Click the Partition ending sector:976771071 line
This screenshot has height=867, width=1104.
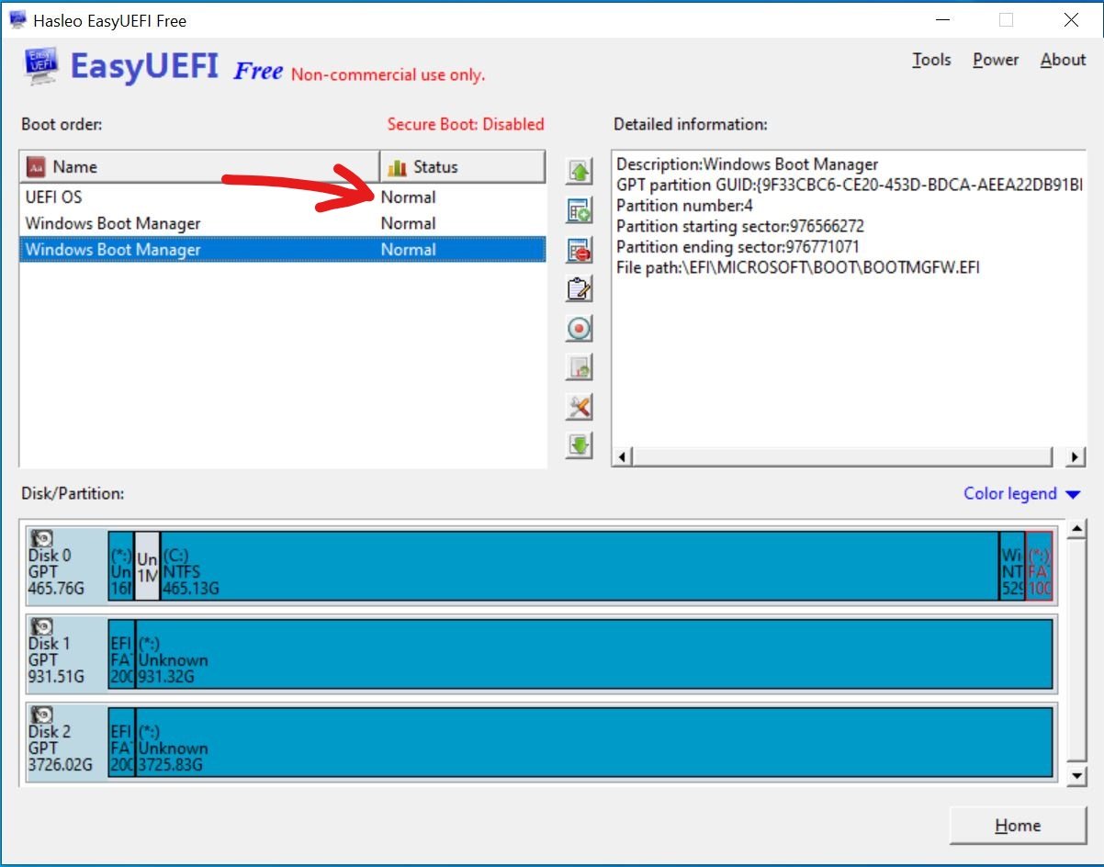point(738,247)
